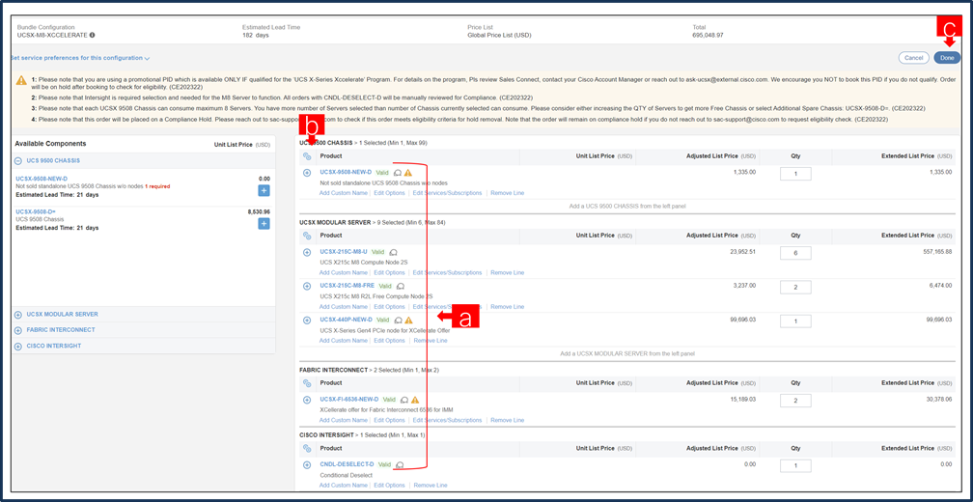Image resolution: width=973 pixels, height=502 pixels.
Task: Click warning triangle on UCSX-FI-6536-NEW-D line
Action: [x=415, y=400]
